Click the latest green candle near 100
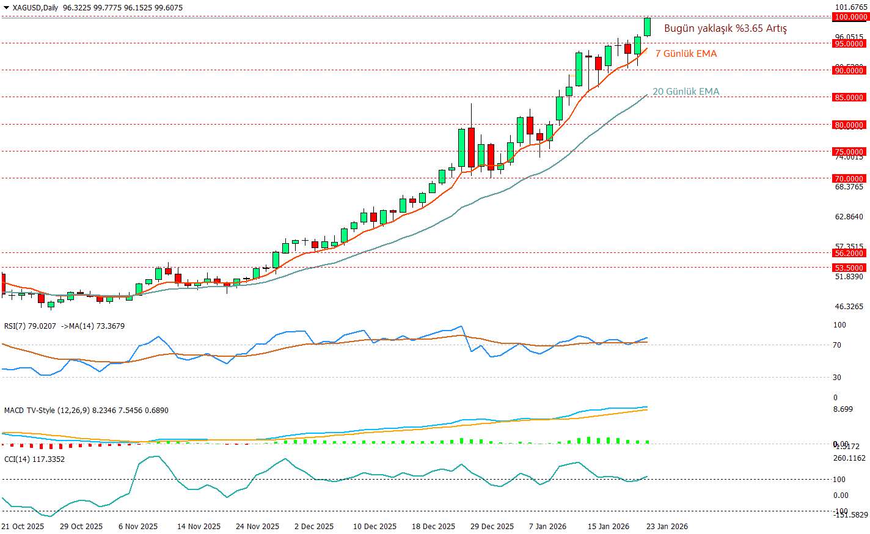Screen dimensions: 870x534 click(648, 27)
